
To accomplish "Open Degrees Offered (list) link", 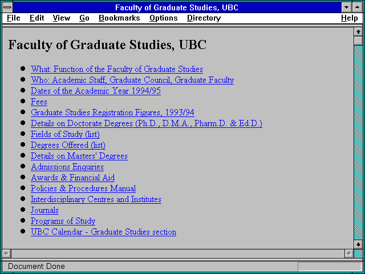I will 68,145.
